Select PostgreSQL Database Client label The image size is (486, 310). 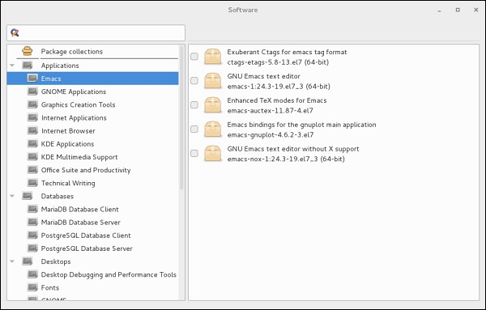(x=86, y=236)
